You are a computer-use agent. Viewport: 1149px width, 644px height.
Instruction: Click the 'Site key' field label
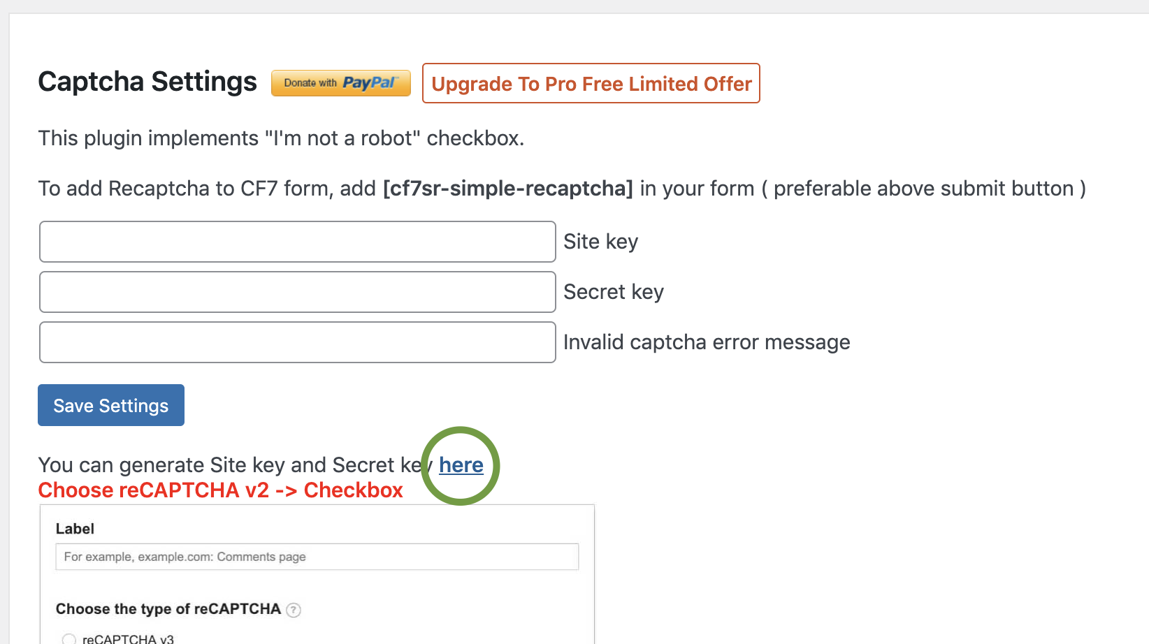click(601, 242)
